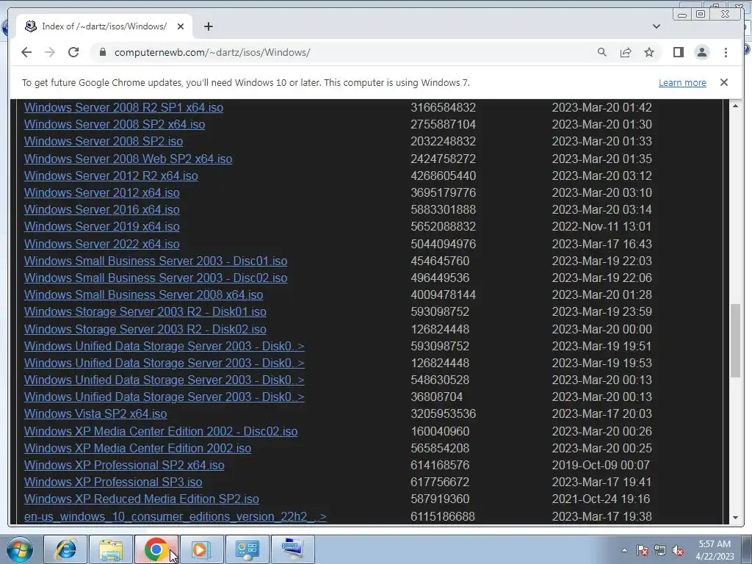Open Windows Storage Server 2003 R2 Disk01.iso
Screen dimensions: 752x564
click(x=145, y=311)
